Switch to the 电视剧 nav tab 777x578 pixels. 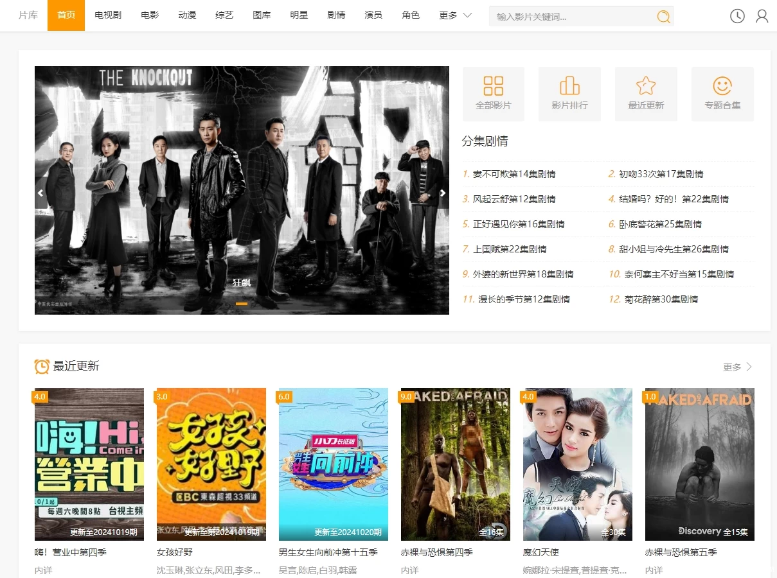click(108, 15)
